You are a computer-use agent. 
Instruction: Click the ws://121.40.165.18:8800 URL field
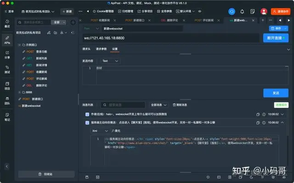click(x=171, y=38)
